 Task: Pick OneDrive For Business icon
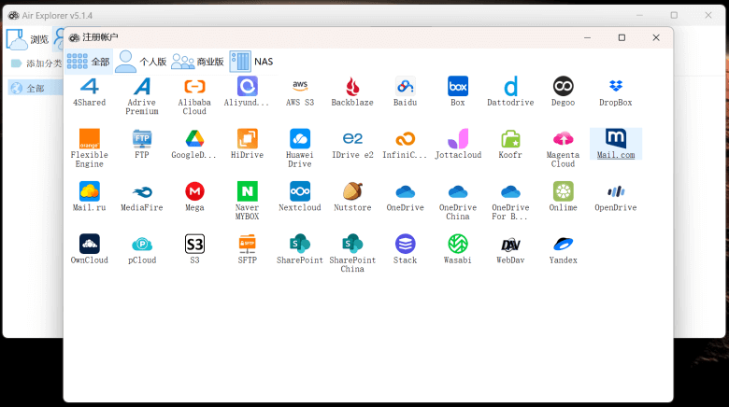tap(510, 191)
